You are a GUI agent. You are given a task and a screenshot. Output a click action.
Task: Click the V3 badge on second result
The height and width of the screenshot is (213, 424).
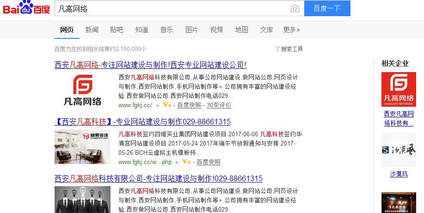pyautogui.click(x=186, y=162)
